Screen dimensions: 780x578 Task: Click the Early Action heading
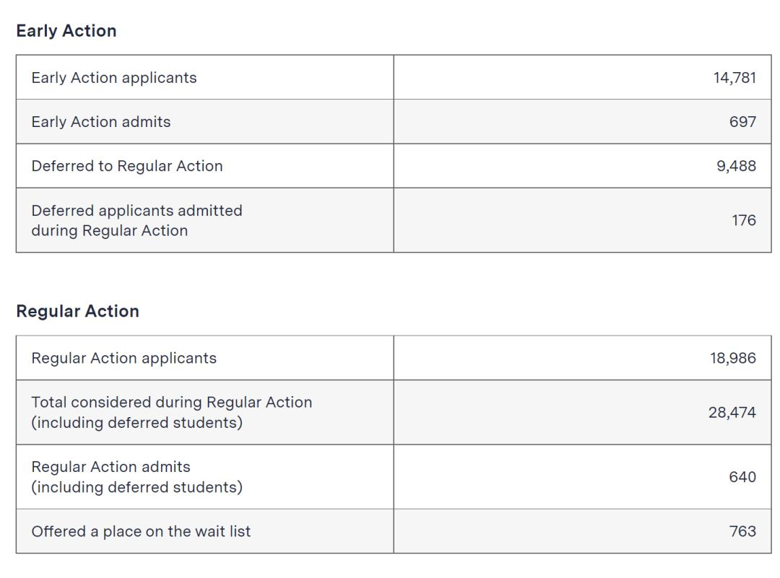tap(66, 31)
